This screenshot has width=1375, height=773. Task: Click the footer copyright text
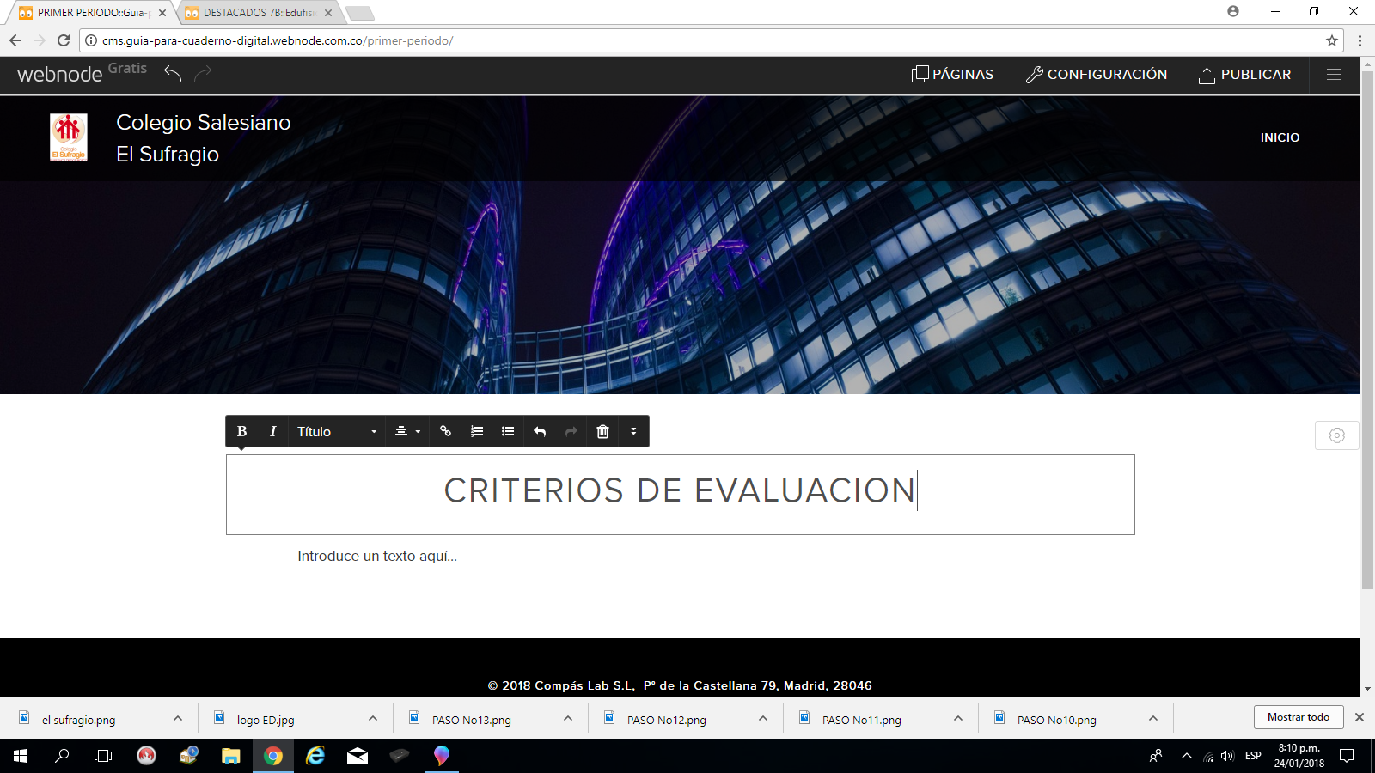tap(680, 685)
